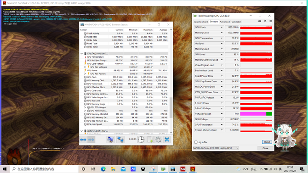
Task: Launch Microsoft Edge from taskbar
Action: coord(103,169)
